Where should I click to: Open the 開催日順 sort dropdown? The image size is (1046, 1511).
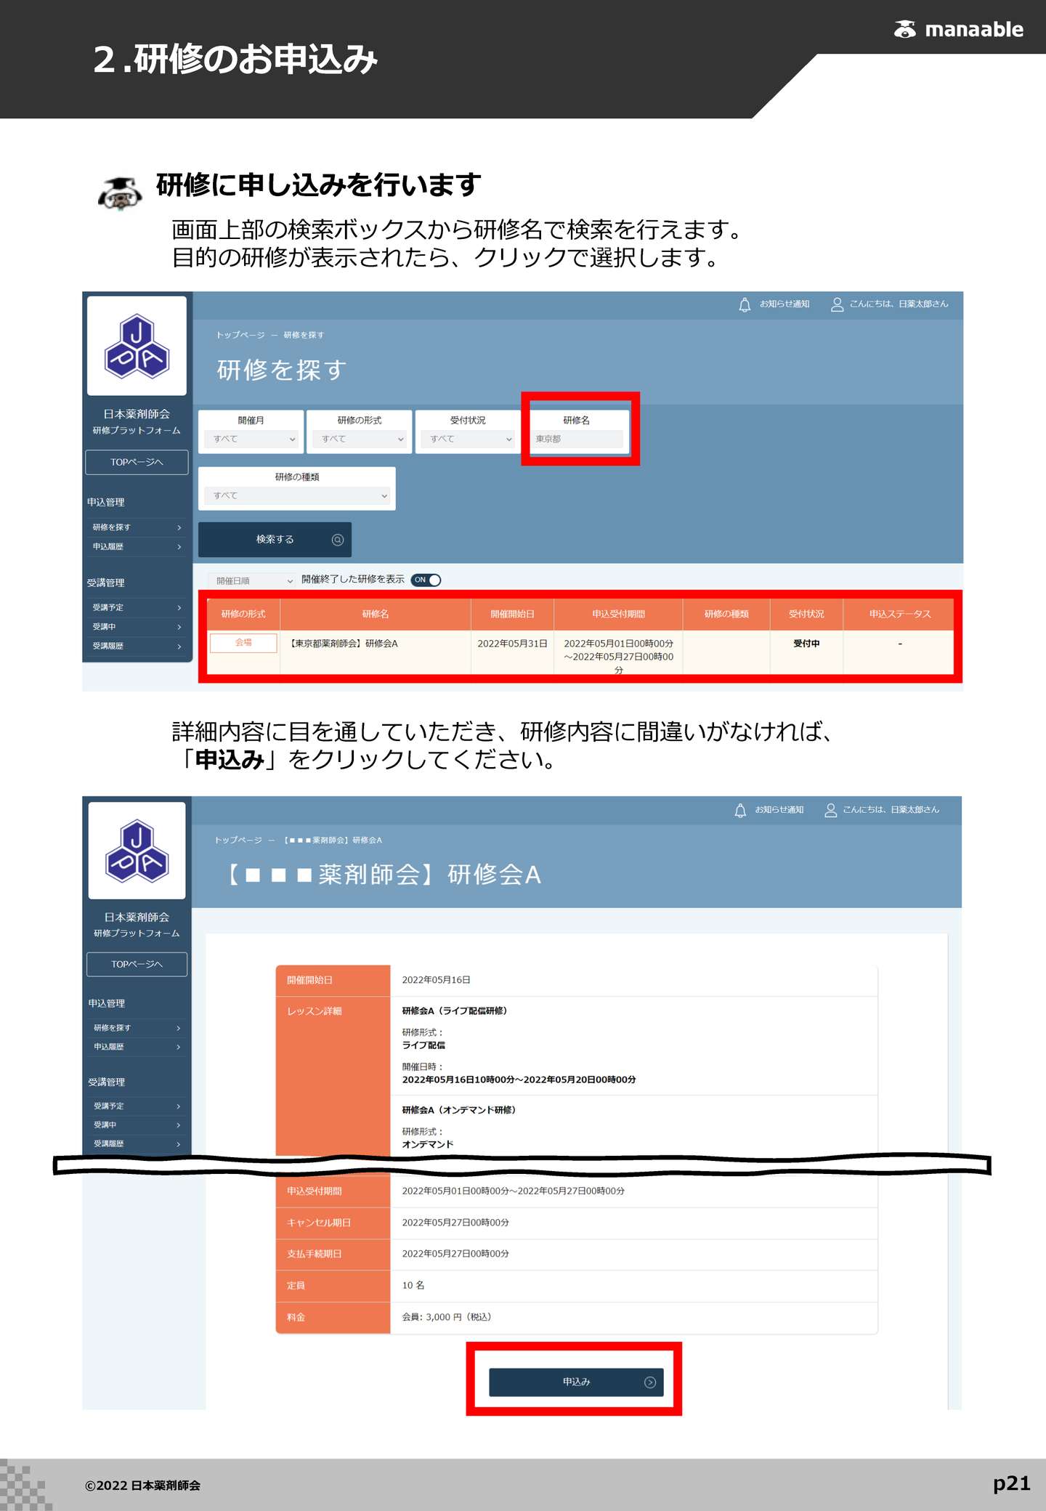click(252, 580)
